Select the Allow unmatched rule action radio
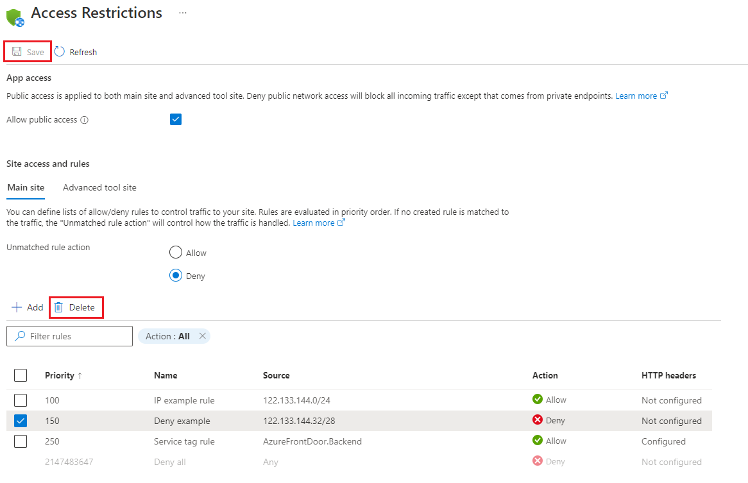 pyautogui.click(x=176, y=253)
